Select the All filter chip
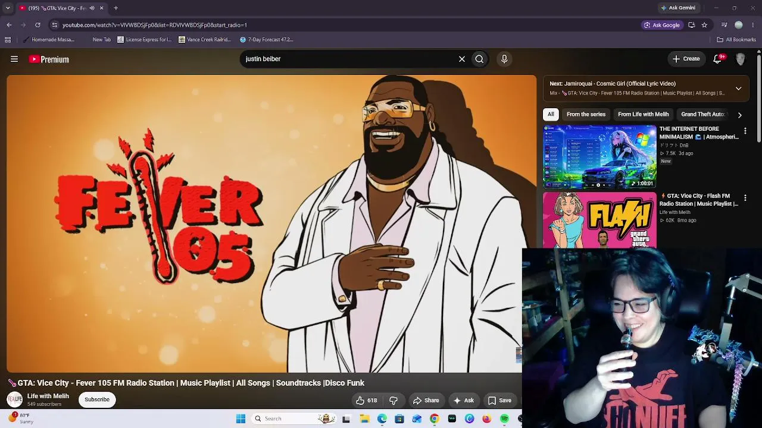The height and width of the screenshot is (428, 762). pos(551,114)
